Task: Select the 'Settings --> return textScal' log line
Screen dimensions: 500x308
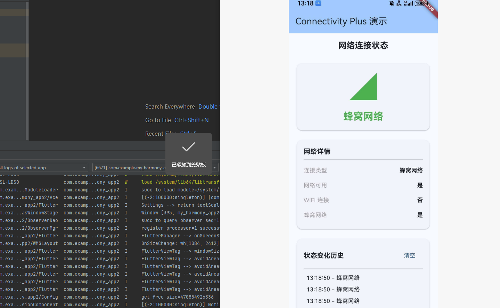Action: pos(180,205)
